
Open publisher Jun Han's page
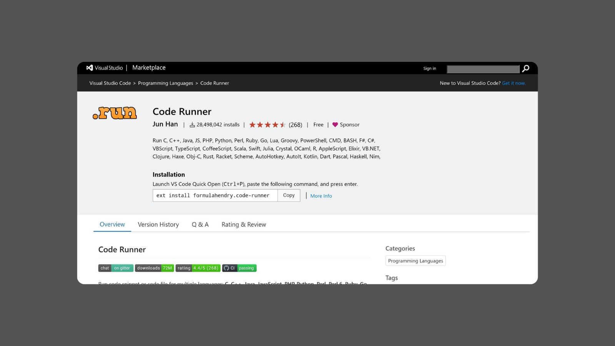pos(165,124)
